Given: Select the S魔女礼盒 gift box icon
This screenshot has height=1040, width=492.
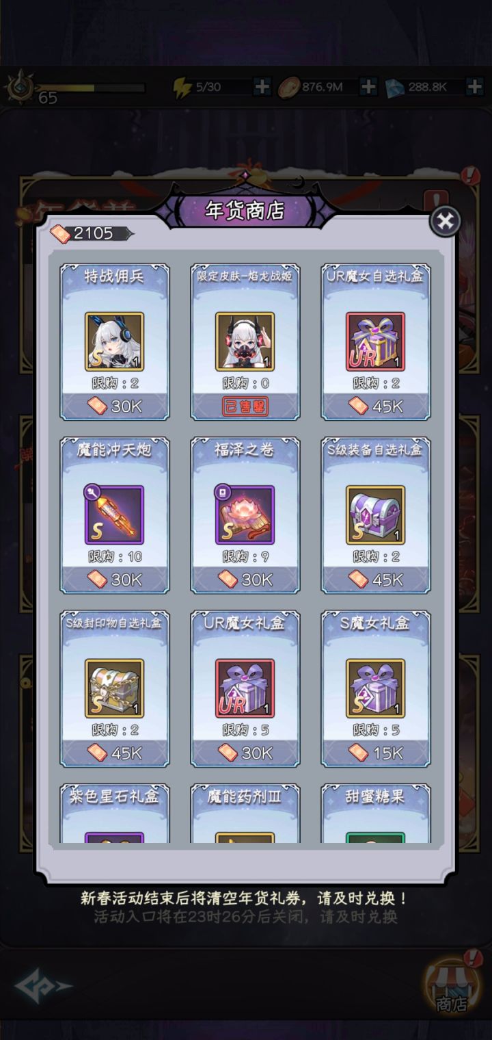Looking at the screenshot, I should click(x=375, y=688).
